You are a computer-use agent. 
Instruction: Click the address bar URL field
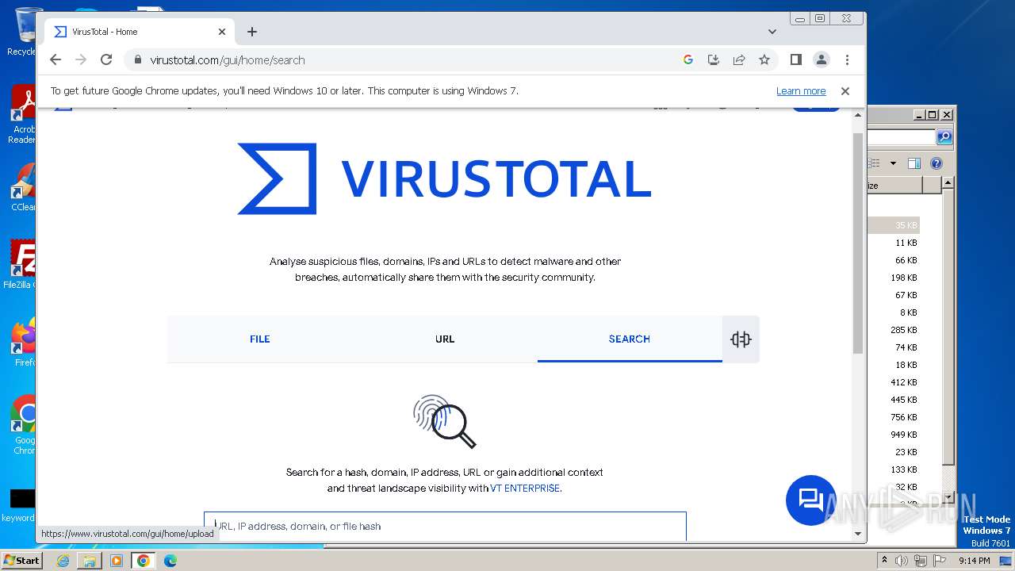(404, 59)
